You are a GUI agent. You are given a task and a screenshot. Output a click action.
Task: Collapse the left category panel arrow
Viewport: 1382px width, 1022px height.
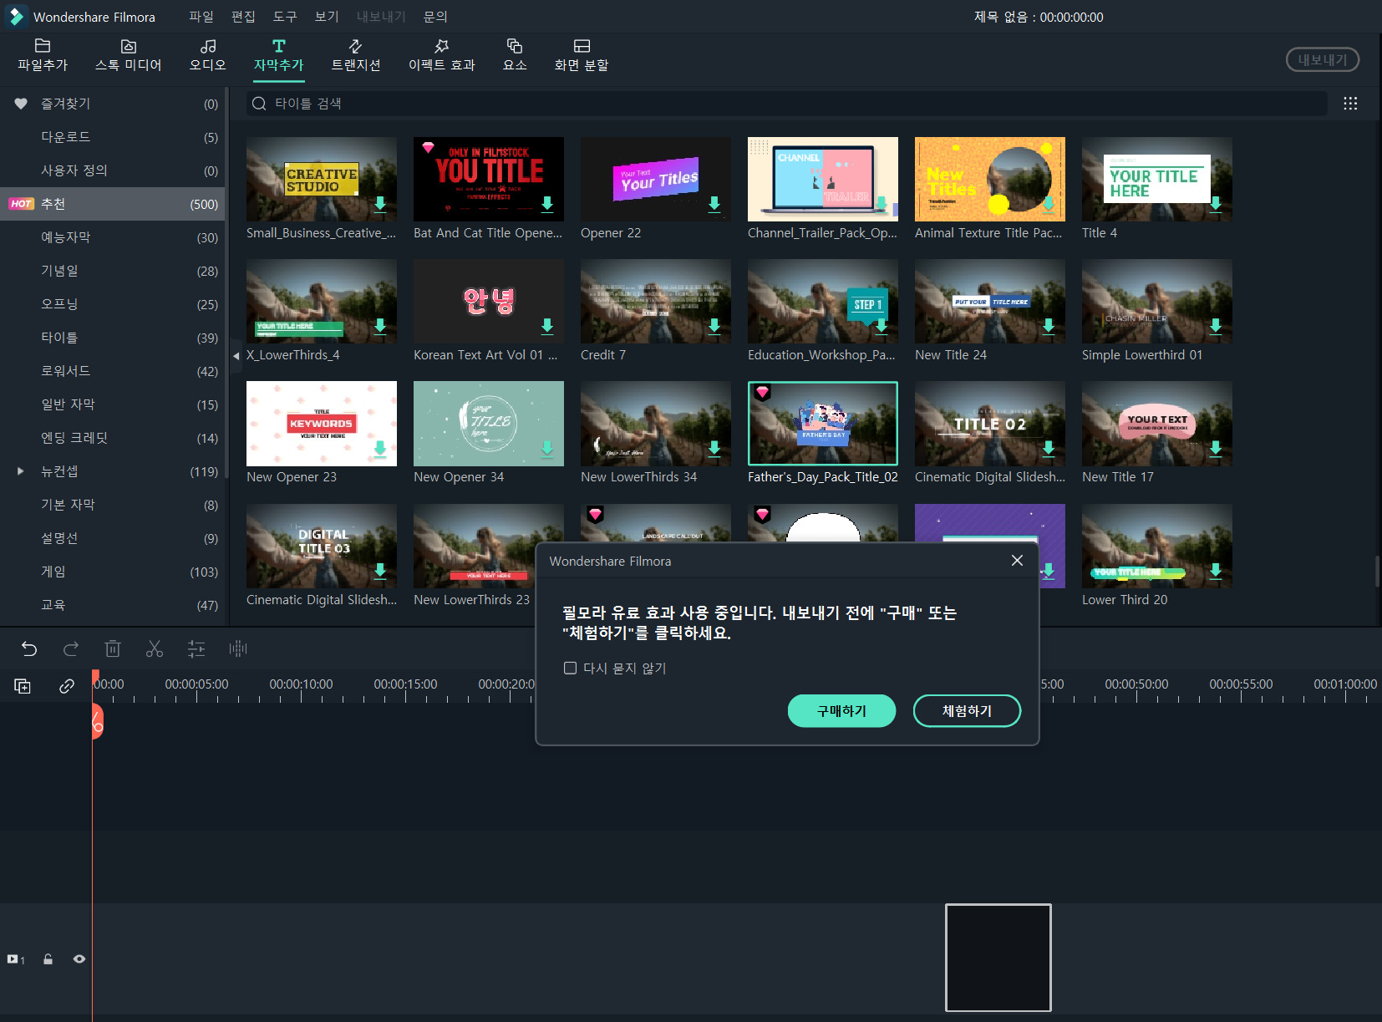click(x=236, y=356)
